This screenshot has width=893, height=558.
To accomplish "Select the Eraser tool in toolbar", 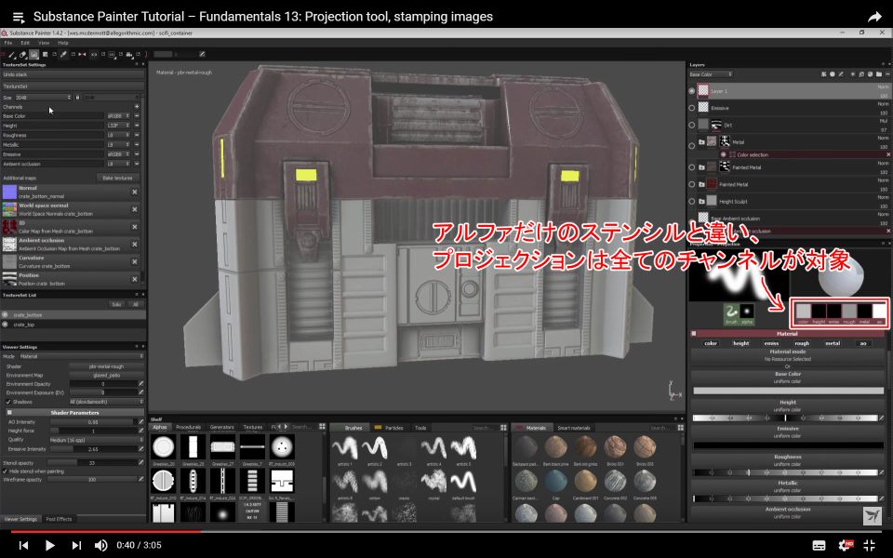I will pyautogui.click(x=22, y=54).
